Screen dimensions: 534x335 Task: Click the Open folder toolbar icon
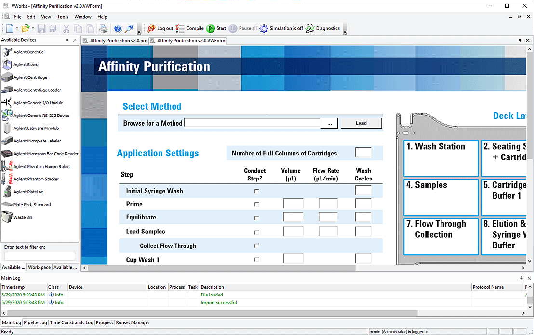pyautogui.click(x=25, y=28)
